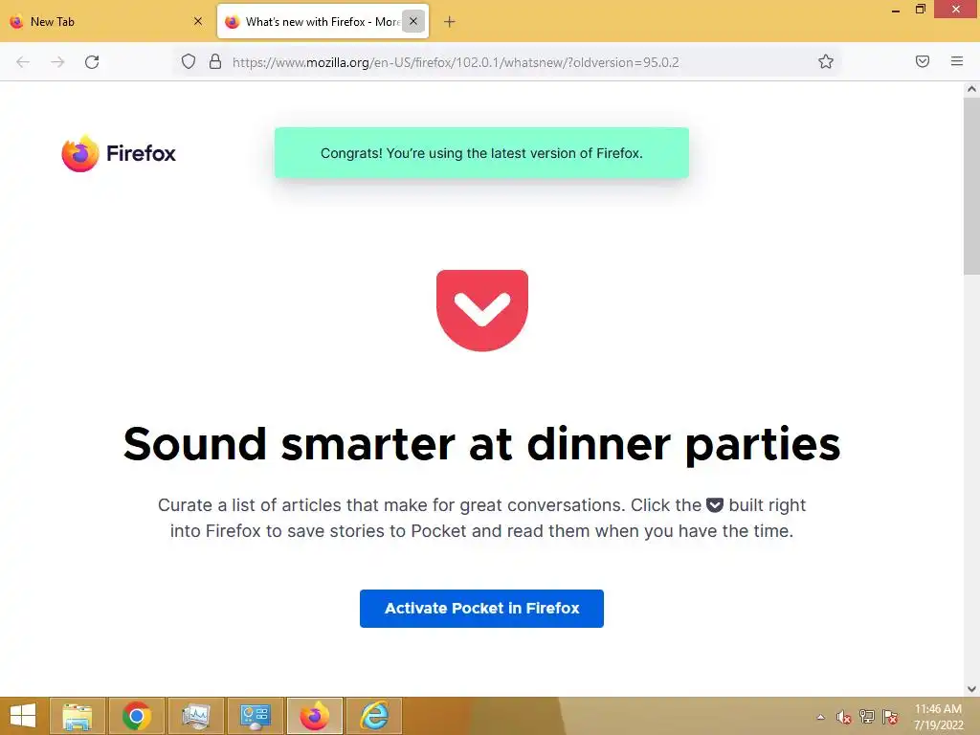Select Firefox icon on taskbar
This screenshot has height=735, width=980.
[x=315, y=716]
